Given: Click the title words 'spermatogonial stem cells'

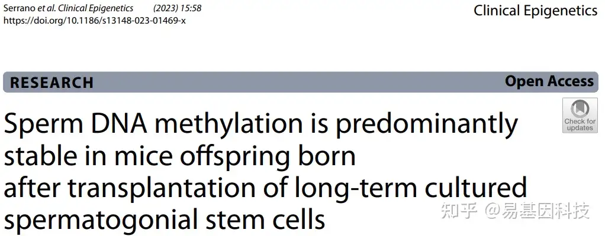Looking at the screenshot, I should click(165, 219).
